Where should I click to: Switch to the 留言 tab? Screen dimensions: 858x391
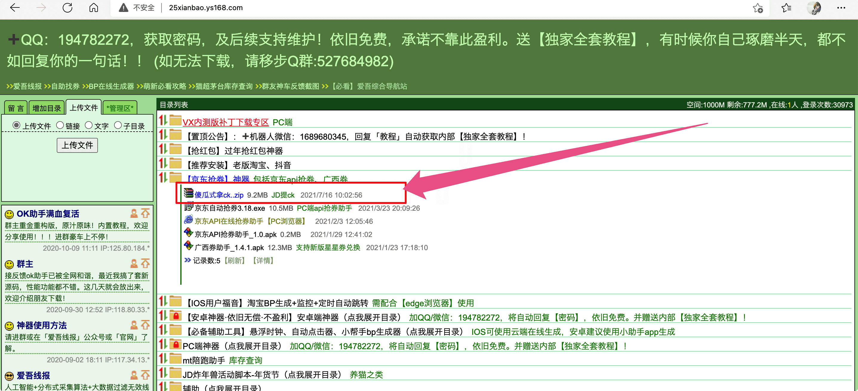point(16,108)
